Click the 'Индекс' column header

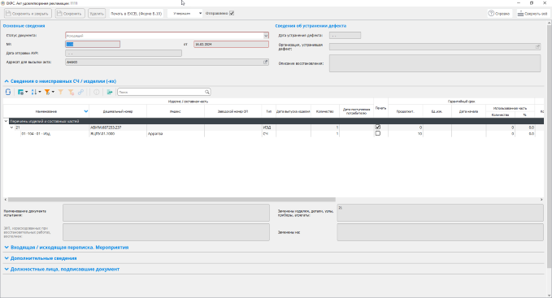pyautogui.click(x=176, y=111)
